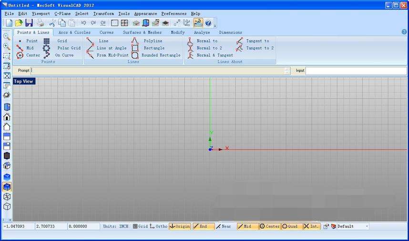409x241 pixels.
Task: Click the zoom in magnifier icon
Action: click(x=7, y=46)
